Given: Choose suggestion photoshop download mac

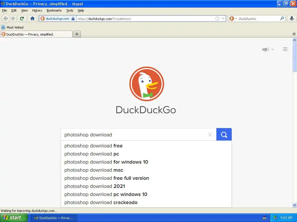Looking at the screenshot, I should (146, 170).
